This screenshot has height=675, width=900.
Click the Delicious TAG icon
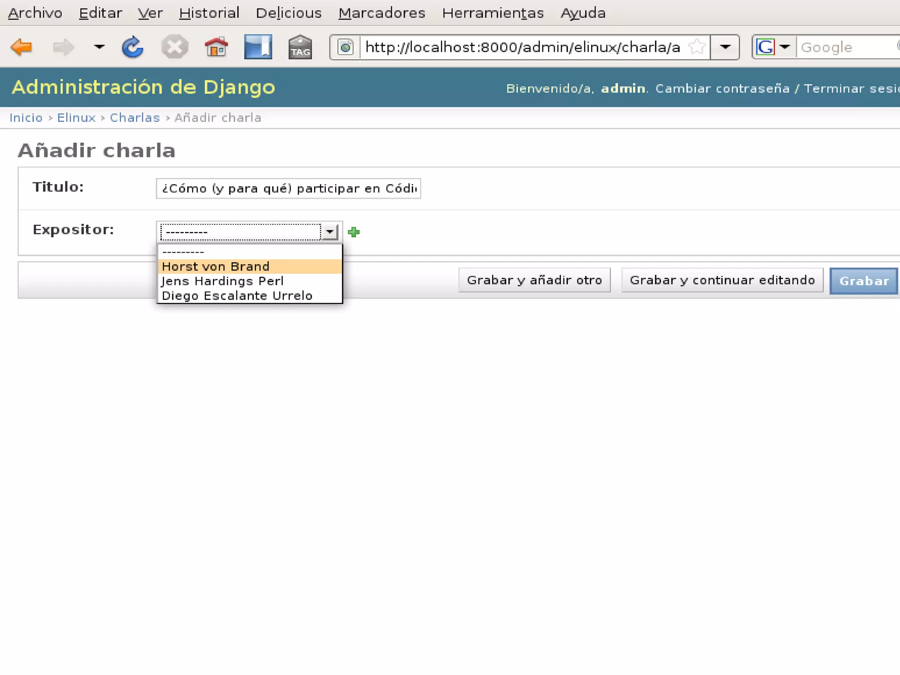coord(300,47)
